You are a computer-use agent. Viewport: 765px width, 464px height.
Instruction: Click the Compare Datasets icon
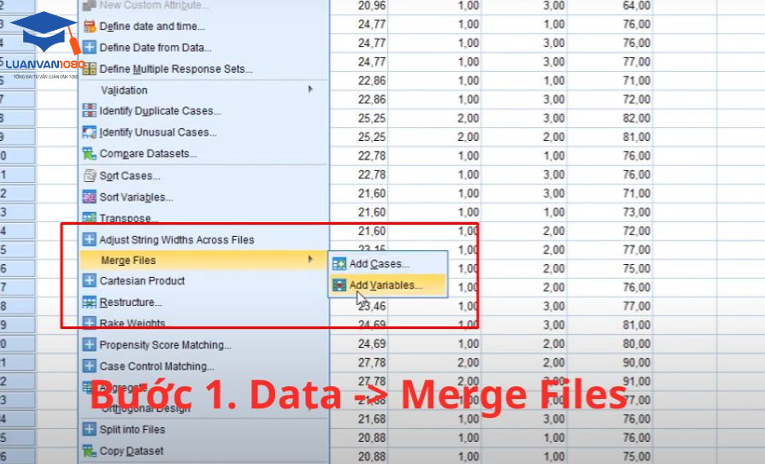[x=89, y=154]
